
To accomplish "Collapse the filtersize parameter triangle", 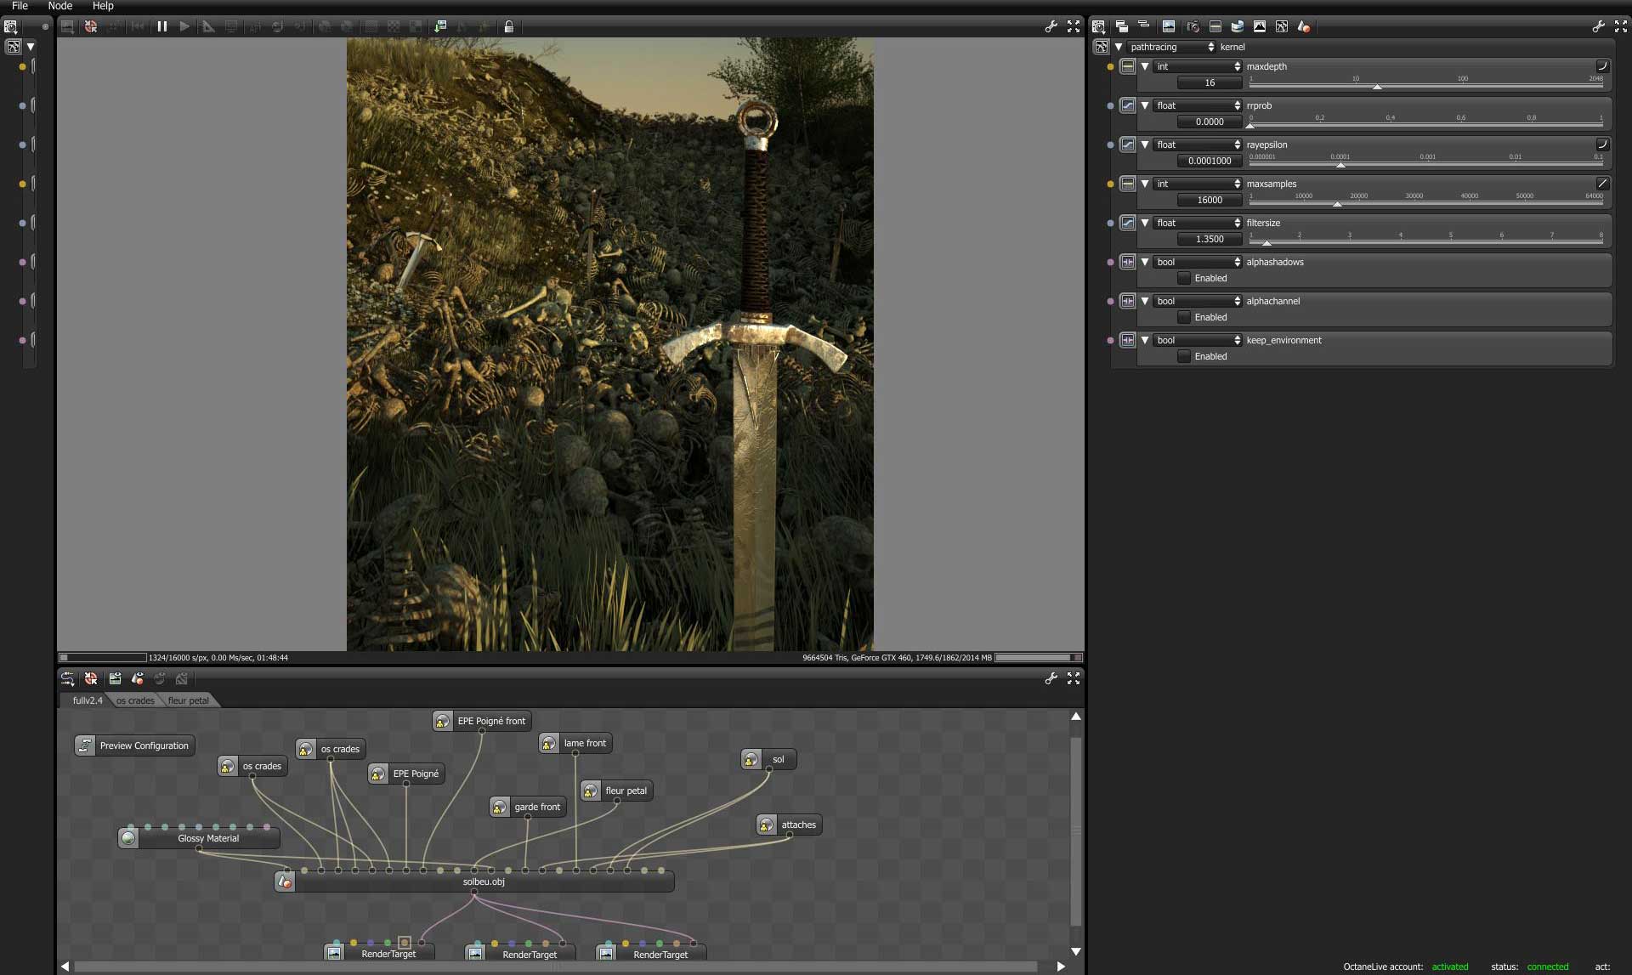I will click(x=1145, y=223).
